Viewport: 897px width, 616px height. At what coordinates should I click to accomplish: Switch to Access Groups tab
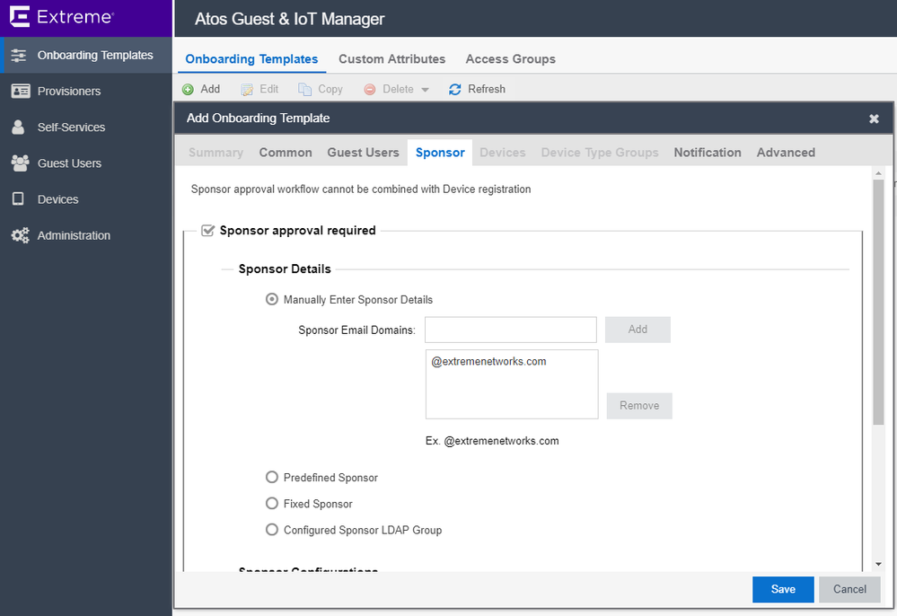click(510, 59)
